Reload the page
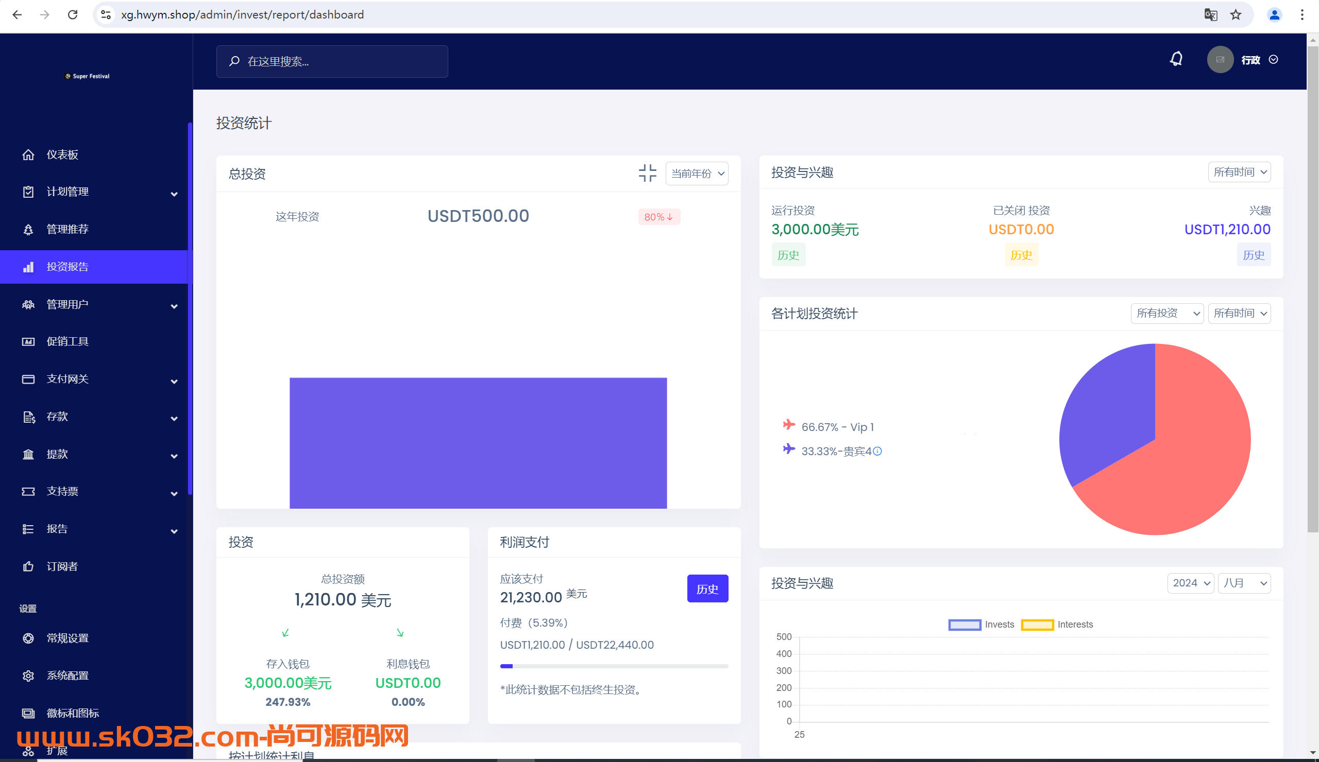 coord(73,14)
